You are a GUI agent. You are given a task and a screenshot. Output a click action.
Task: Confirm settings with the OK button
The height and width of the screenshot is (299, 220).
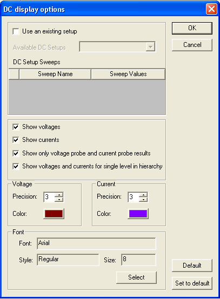tap(192, 28)
